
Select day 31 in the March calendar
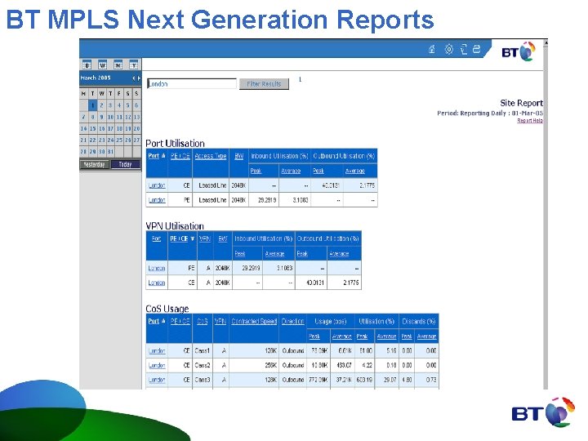[x=110, y=152]
